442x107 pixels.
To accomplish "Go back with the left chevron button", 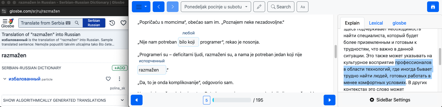I will point(159,7).
